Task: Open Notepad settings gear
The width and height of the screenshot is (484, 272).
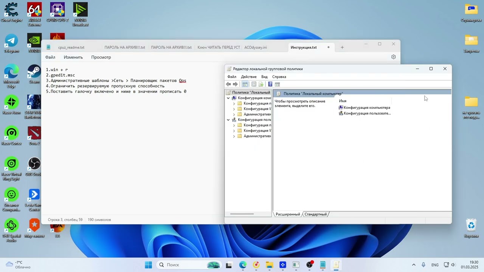Action: [x=393, y=57]
